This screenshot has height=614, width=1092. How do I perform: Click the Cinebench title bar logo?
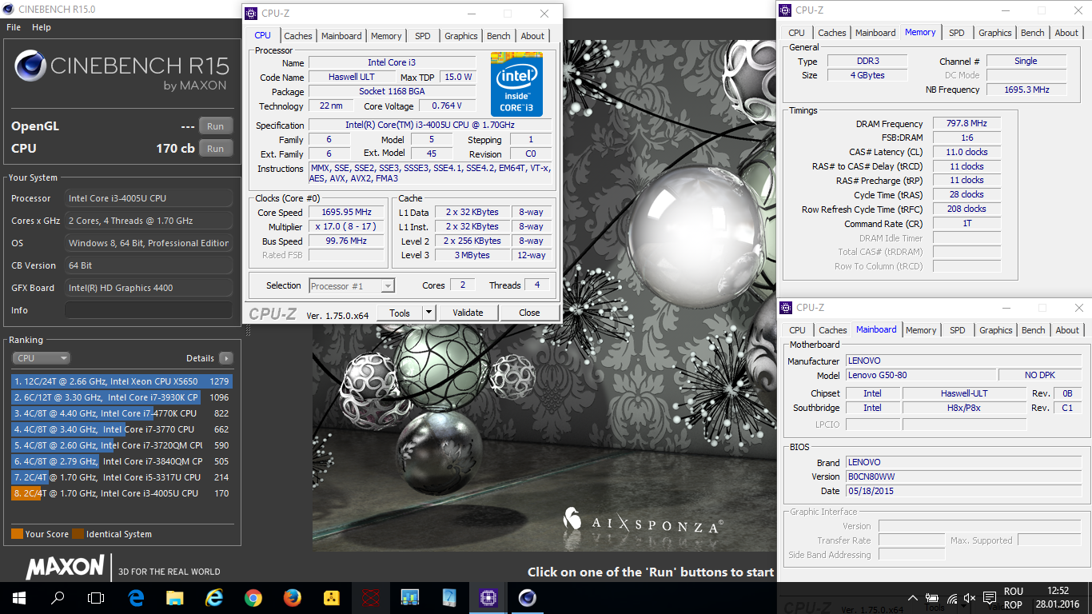tap(7, 10)
